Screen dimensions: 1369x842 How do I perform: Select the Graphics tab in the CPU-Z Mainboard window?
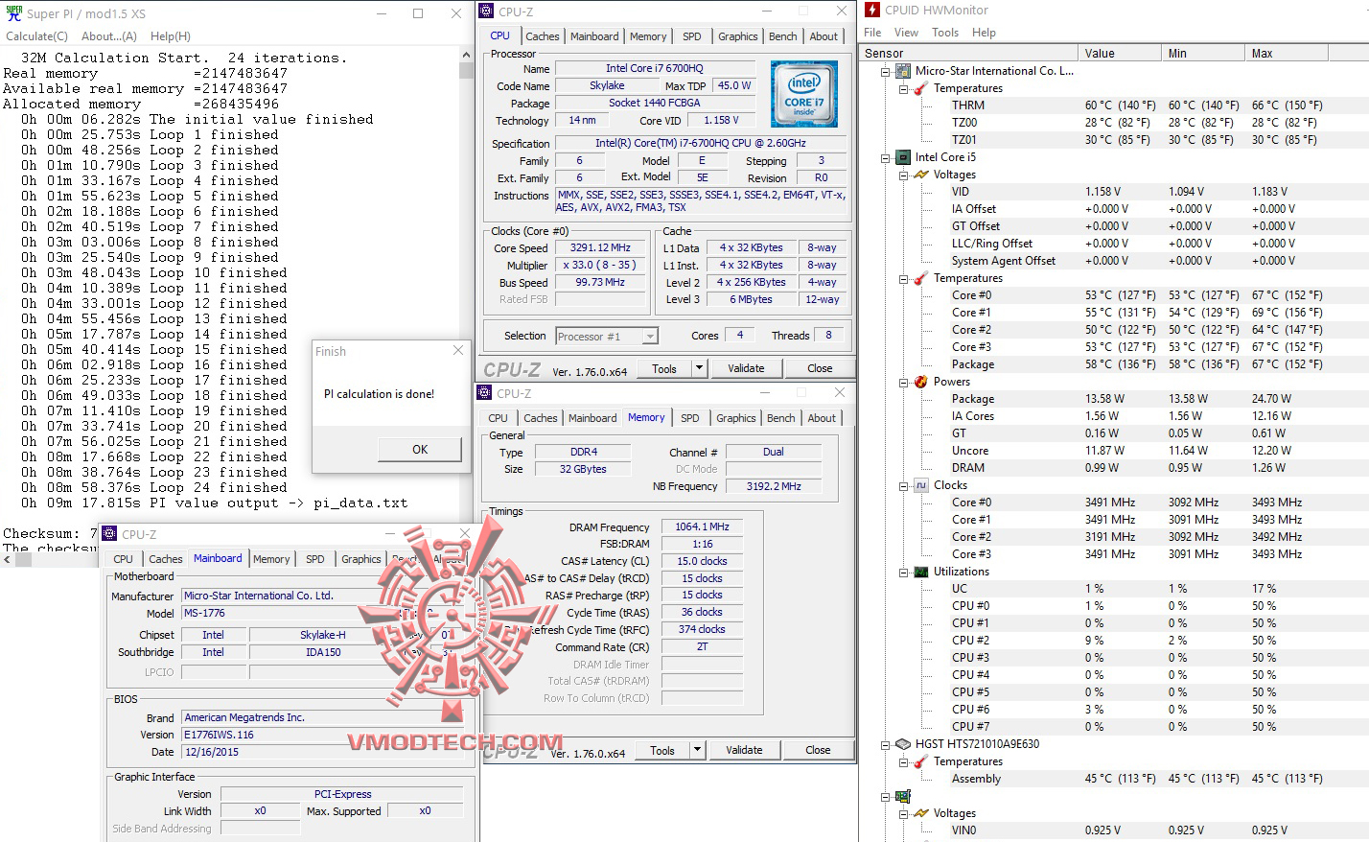360,559
